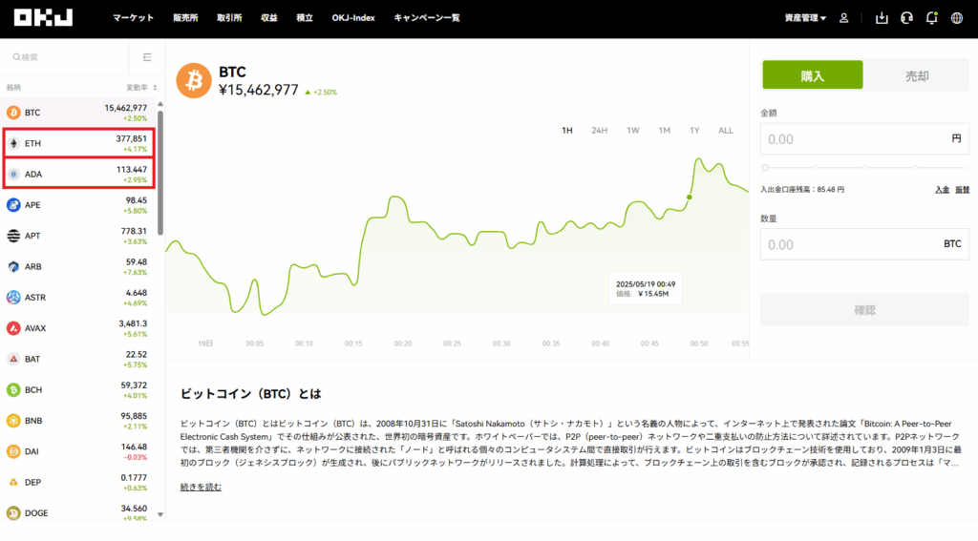Select APE coin icon in list

click(x=13, y=204)
